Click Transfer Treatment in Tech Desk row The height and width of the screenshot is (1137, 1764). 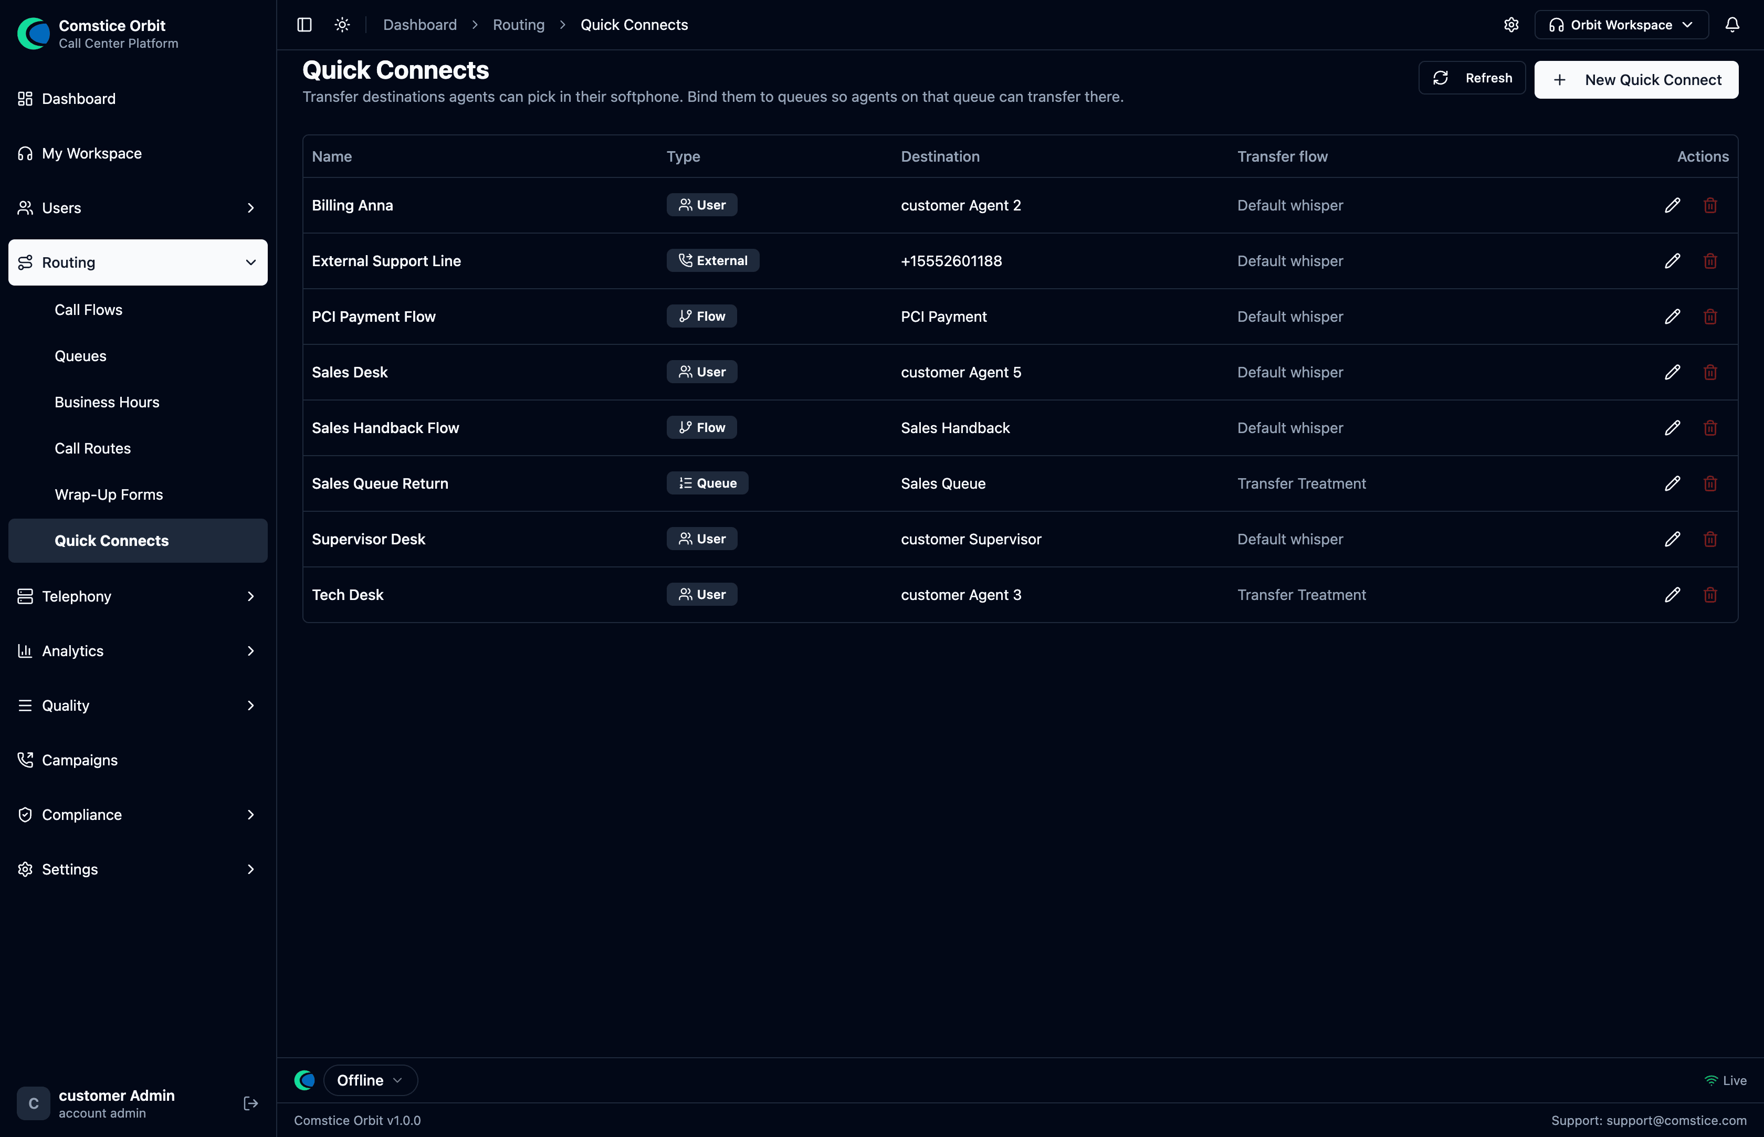[x=1301, y=595]
